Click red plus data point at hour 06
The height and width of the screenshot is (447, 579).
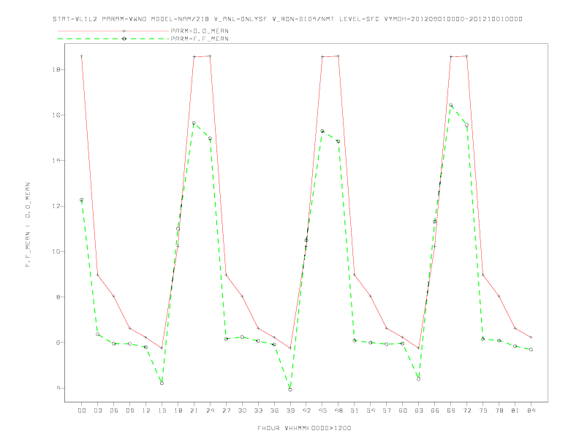(114, 296)
